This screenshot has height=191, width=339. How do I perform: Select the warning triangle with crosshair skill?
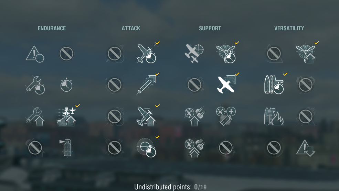(x=35, y=54)
